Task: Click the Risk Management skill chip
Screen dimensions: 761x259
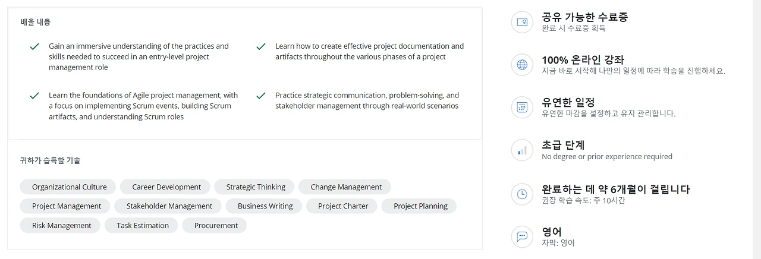Action: pyautogui.click(x=62, y=226)
